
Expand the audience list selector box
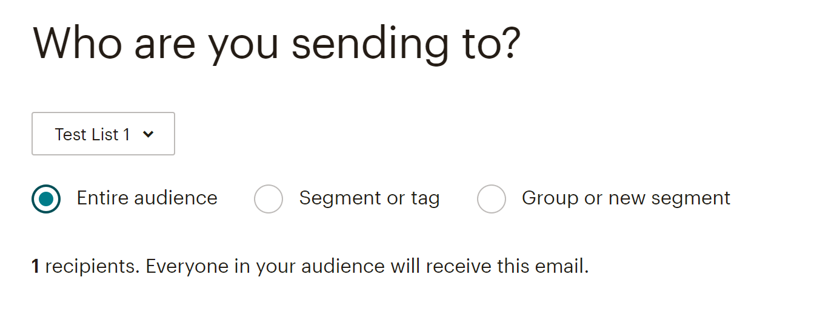tap(103, 134)
